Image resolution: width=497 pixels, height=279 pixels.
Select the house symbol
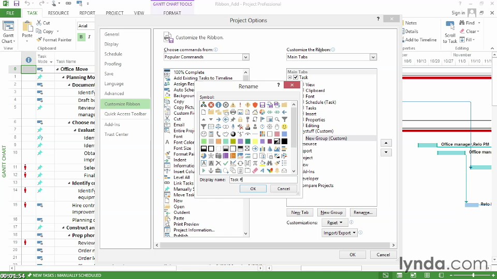click(255, 112)
